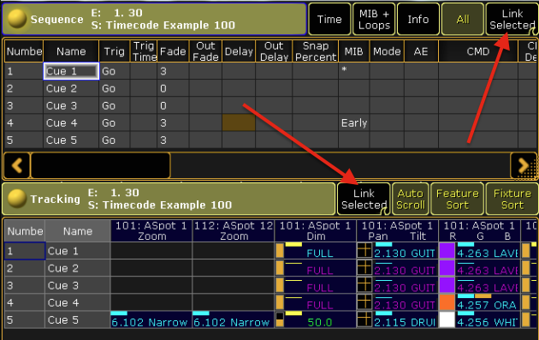Toggle Link Selected in Tracking sheet
The height and width of the screenshot is (340, 539).
[364, 200]
